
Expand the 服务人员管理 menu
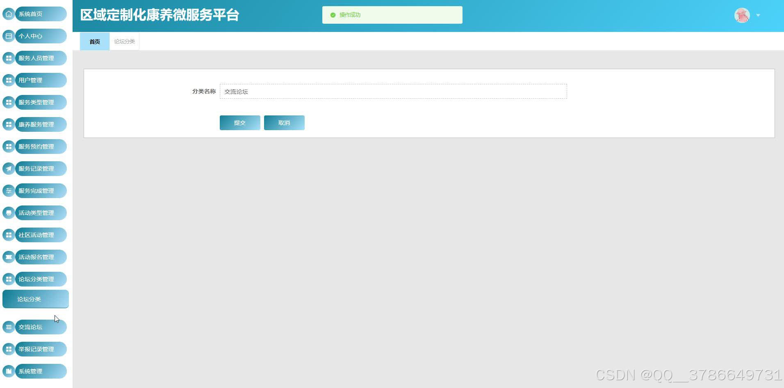41,58
